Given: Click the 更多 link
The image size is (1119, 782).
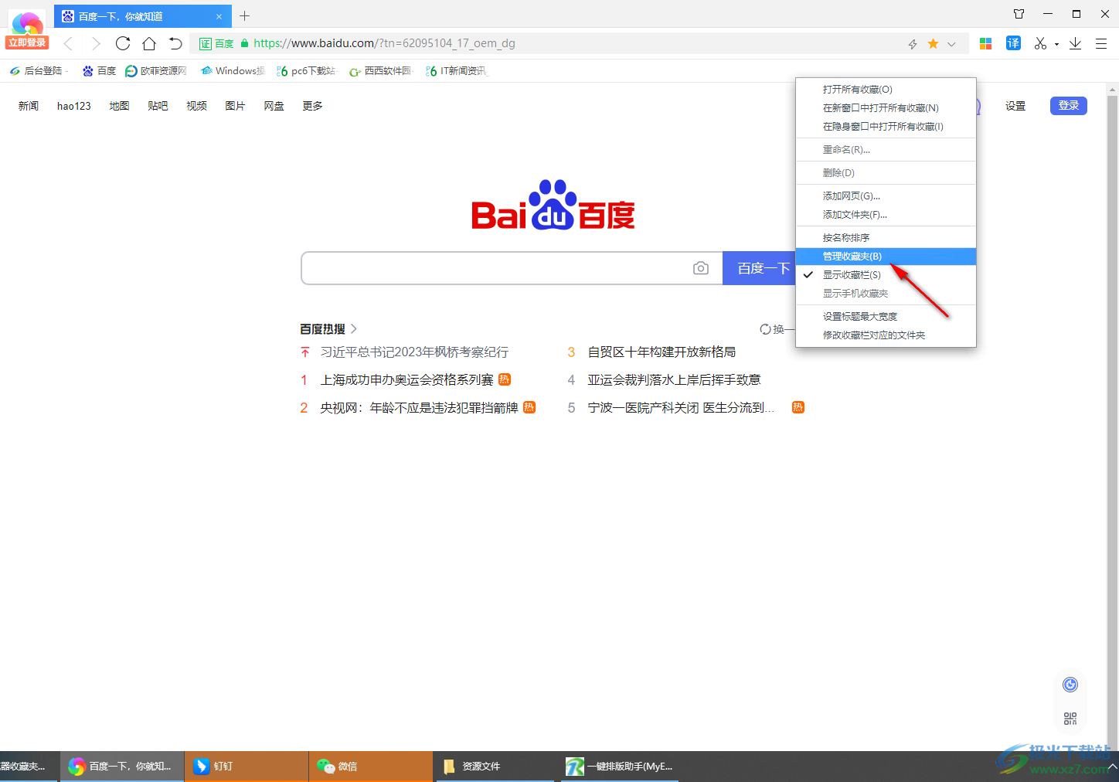Looking at the screenshot, I should (x=312, y=106).
